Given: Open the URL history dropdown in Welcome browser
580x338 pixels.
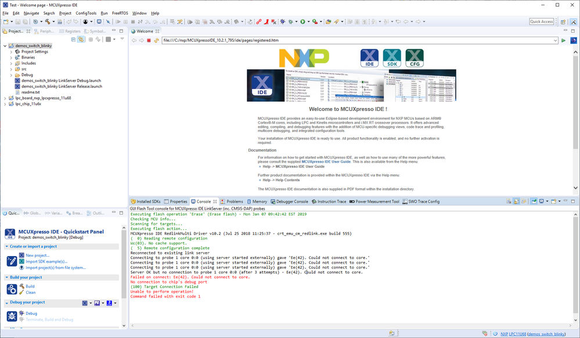Looking at the screenshot, I should (x=555, y=40).
